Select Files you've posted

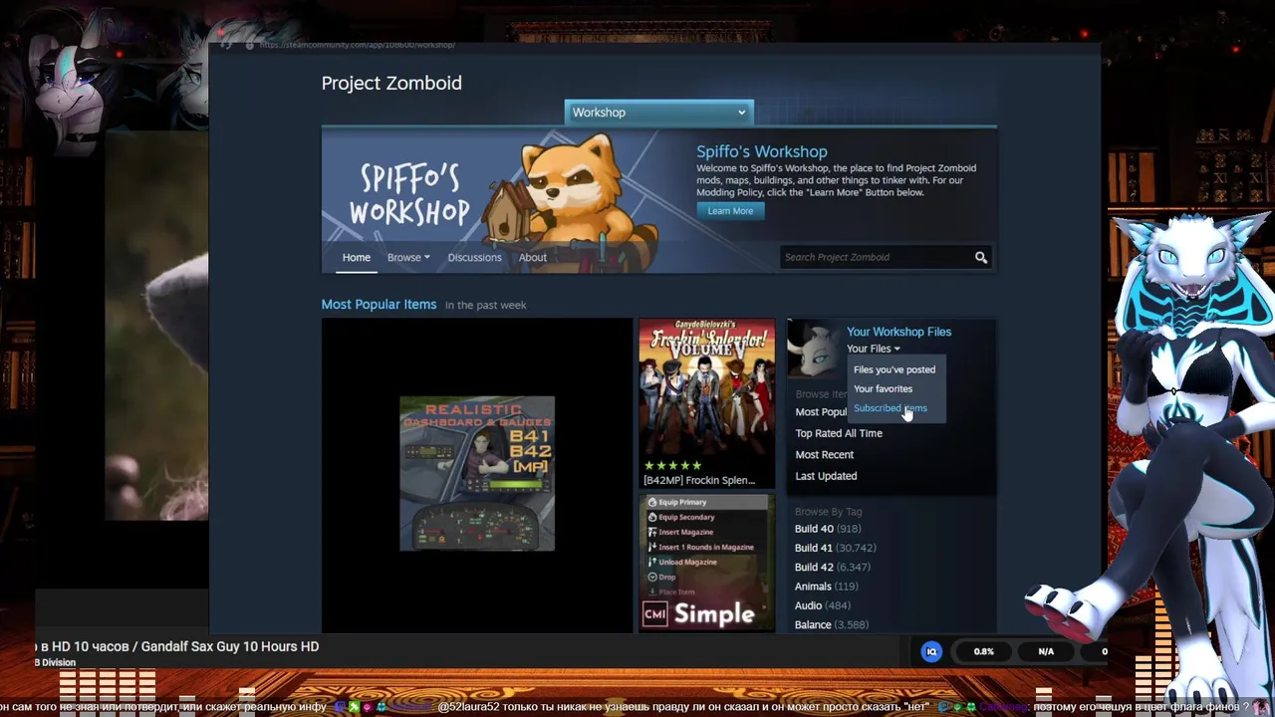894,369
